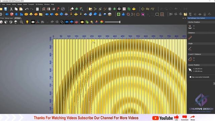
Task: Select the Cut scissors icon
Action: pyautogui.click(x=11, y=9)
